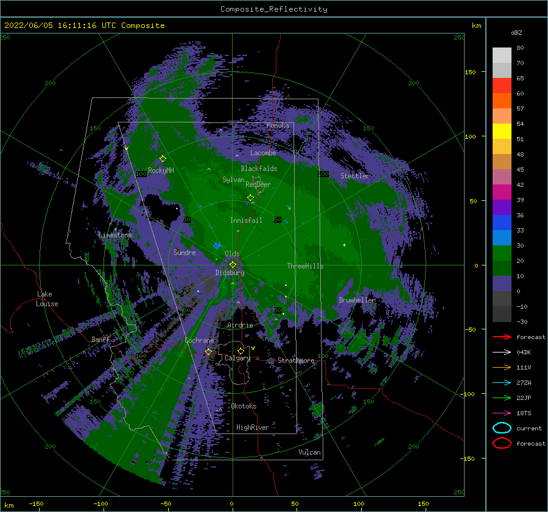548x512 pixels.
Task: Click the cyan current ellipse icon
Action: coord(502,428)
